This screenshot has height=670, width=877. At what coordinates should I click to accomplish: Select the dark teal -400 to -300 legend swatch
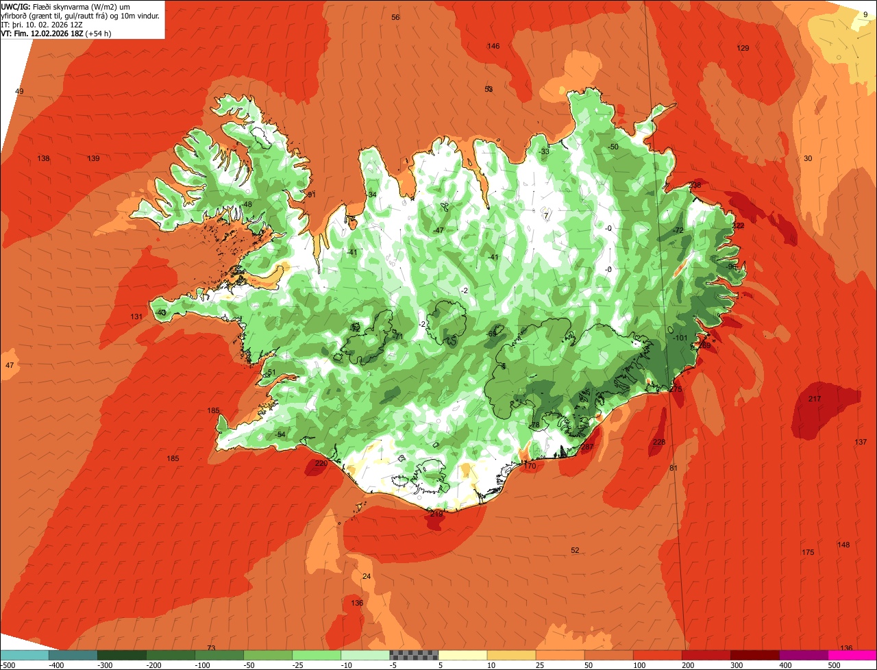[73, 655]
